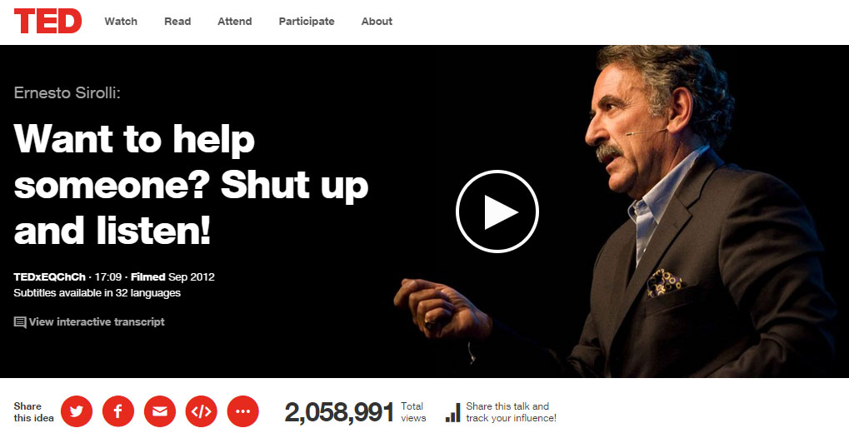849x438 pixels.
Task: Open the Watch menu
Action: pos(121,22)
